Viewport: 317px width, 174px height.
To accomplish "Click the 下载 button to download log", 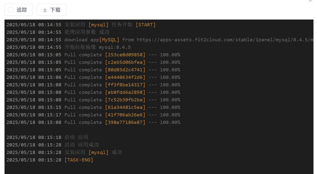I will 51,10.
